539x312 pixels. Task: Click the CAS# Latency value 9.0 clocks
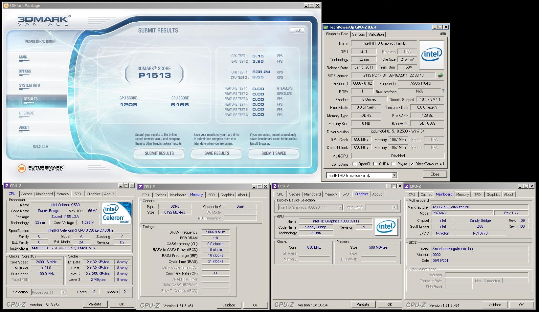point(215,244)
